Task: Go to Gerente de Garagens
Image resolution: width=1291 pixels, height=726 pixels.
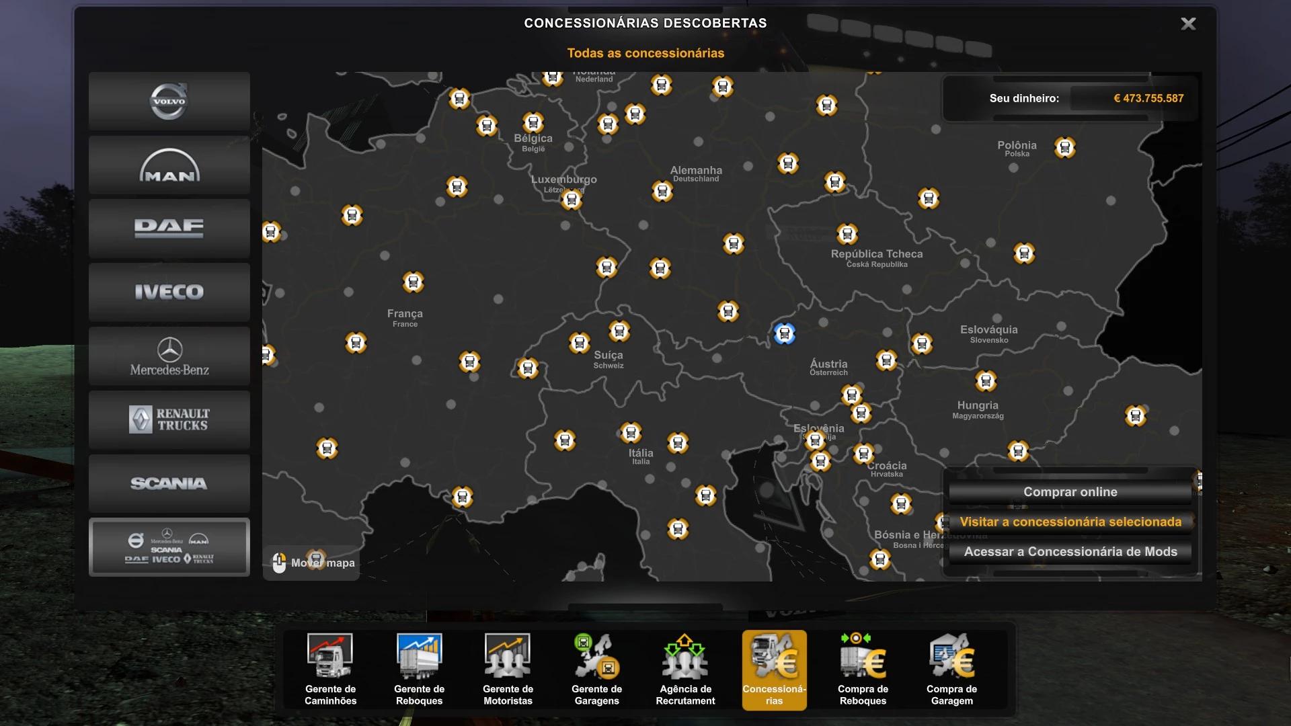Action: (596, 670)
